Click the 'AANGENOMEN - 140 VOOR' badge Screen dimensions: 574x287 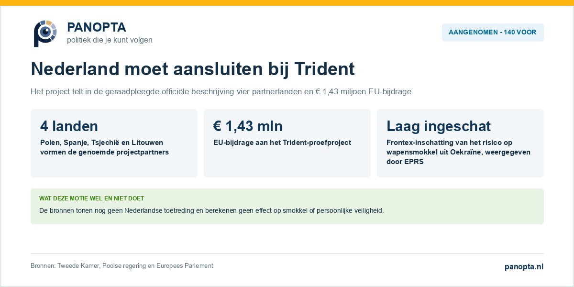pos(493,33)
